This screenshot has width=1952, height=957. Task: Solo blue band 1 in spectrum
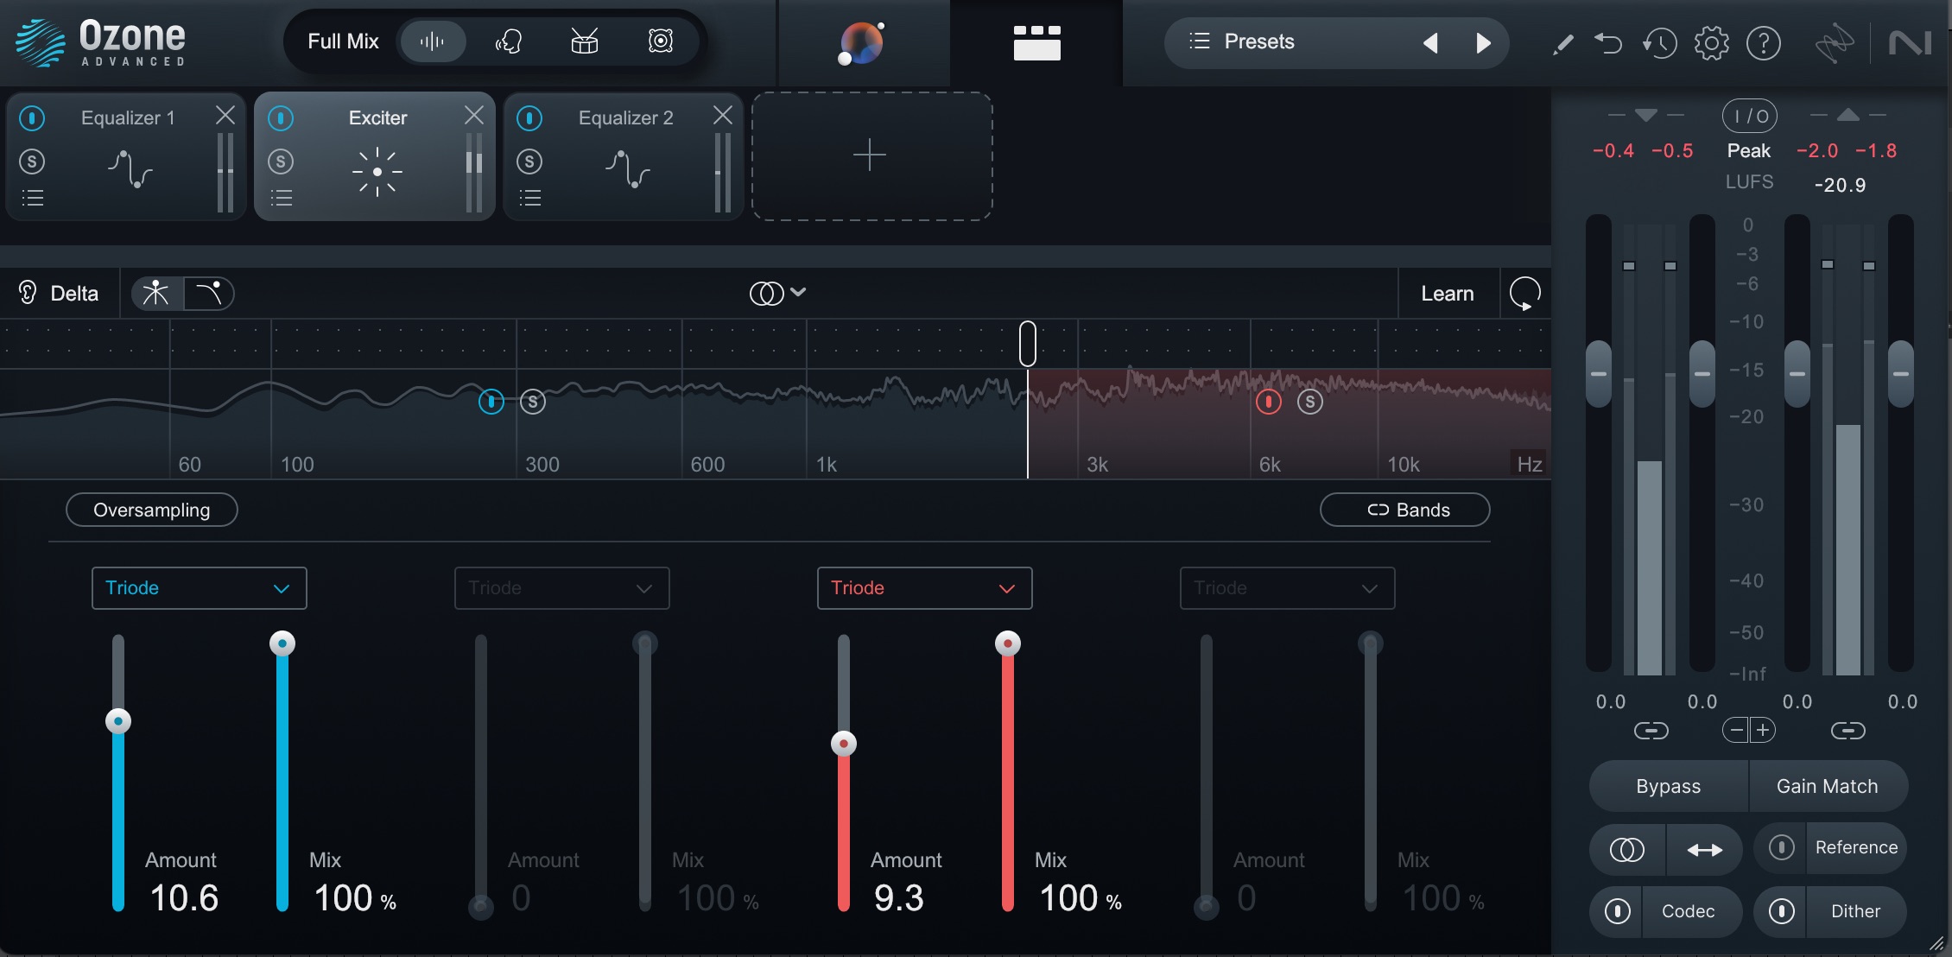coord(533,402)
